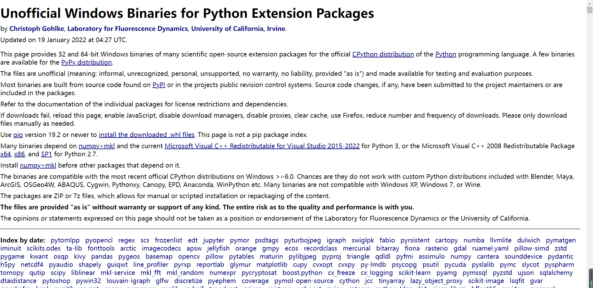The height and width of the screenshot is (288, 593).
Task: Open opencv index link
Action: click(x=189, y=256)
